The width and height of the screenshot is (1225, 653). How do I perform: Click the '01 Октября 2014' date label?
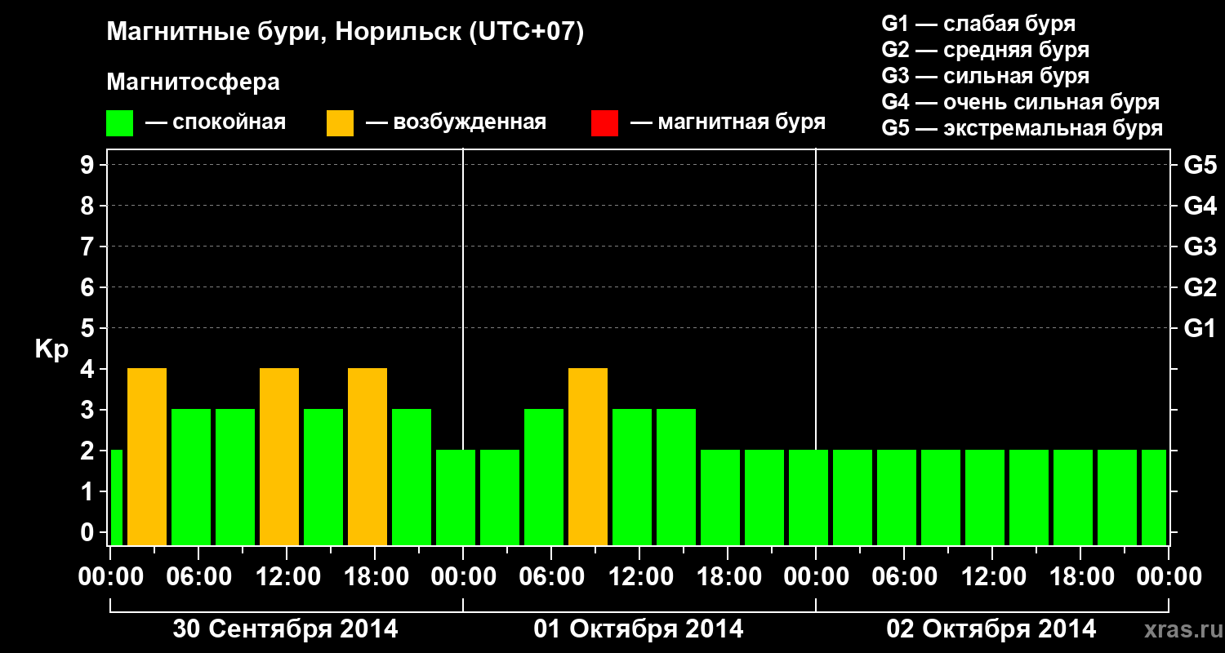click(x=639, y=629)
